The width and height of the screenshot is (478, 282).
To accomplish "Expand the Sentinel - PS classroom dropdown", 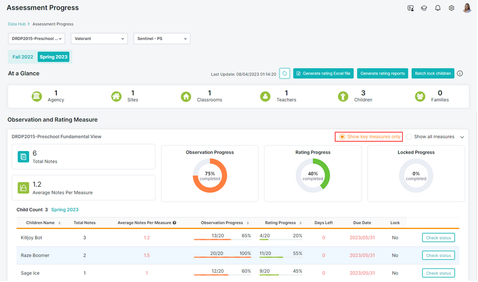I will 162,39.
